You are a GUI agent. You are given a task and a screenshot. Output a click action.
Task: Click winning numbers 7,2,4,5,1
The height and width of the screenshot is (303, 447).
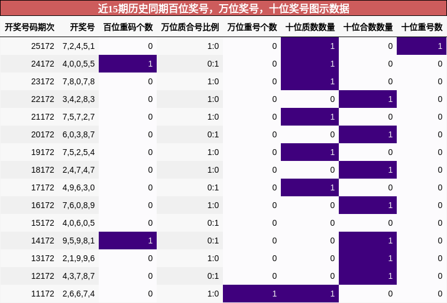coord(79,46)
